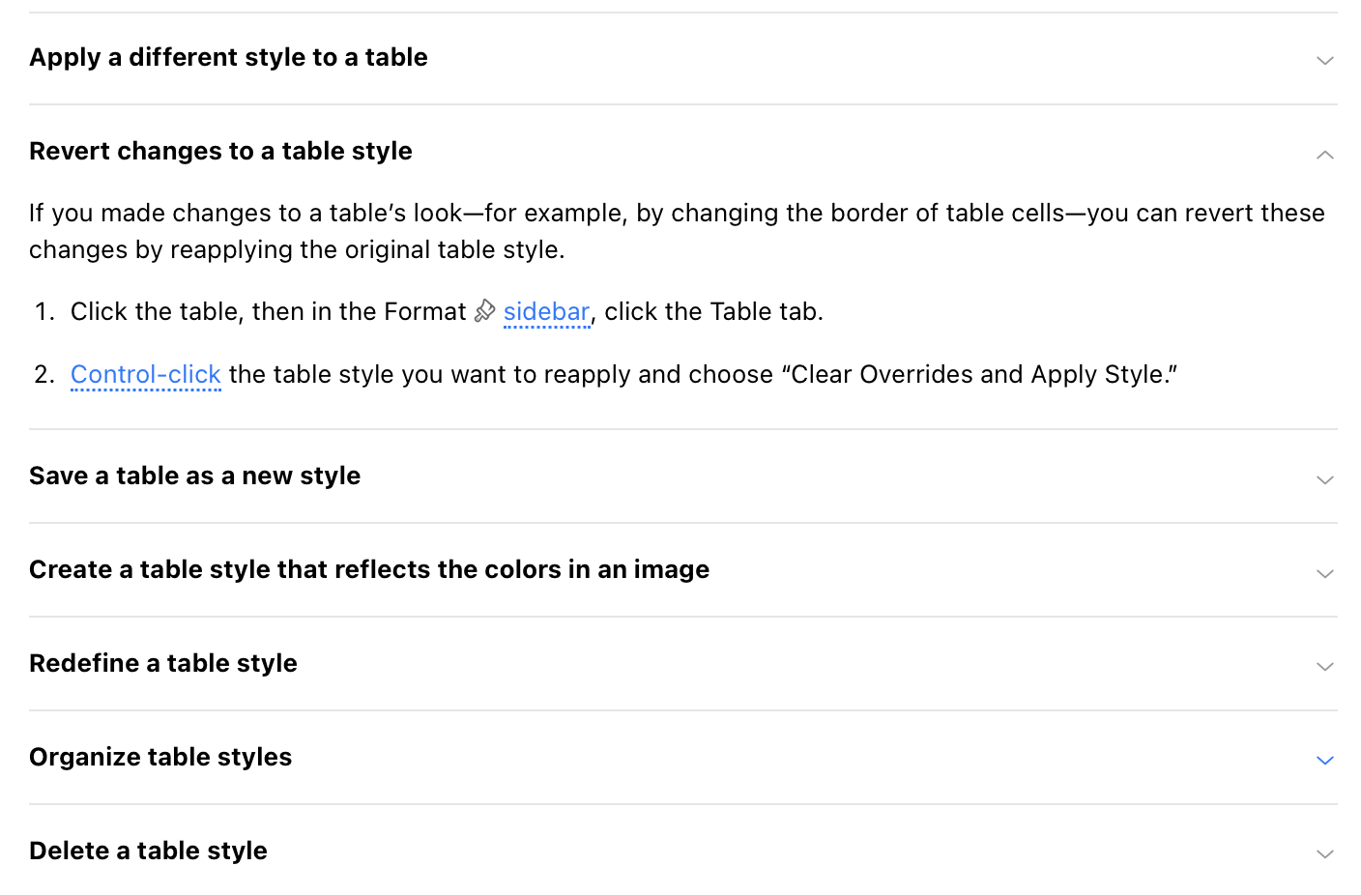Click the up chevron beside "Revert changes"
The height and width of the screenshot is (895, 1361).
pyautogui.click(x=1324, y=155)
